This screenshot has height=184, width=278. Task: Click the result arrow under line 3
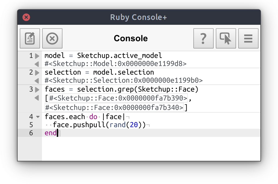[37, 98]
